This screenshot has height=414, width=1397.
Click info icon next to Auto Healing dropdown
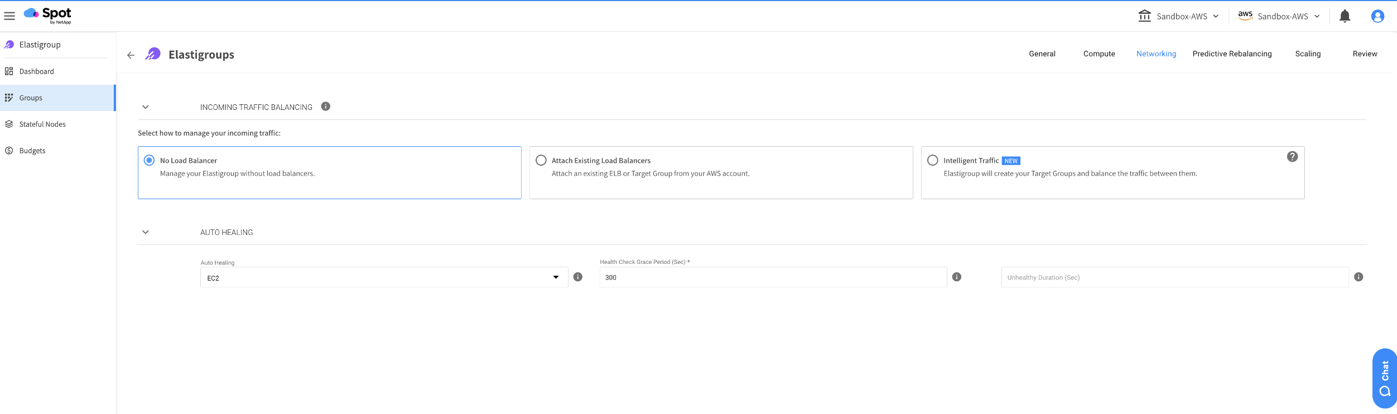578,277
